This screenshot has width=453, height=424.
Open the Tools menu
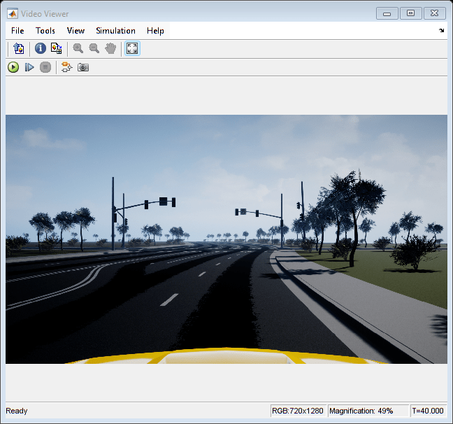click(x=45, y=31)
